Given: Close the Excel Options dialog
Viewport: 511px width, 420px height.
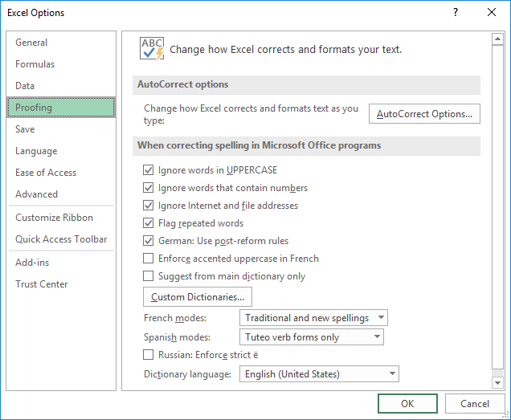Looking at the screenshot, I should 492,12.
